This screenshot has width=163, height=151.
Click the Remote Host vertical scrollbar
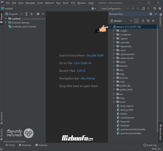tap(157, 79)
